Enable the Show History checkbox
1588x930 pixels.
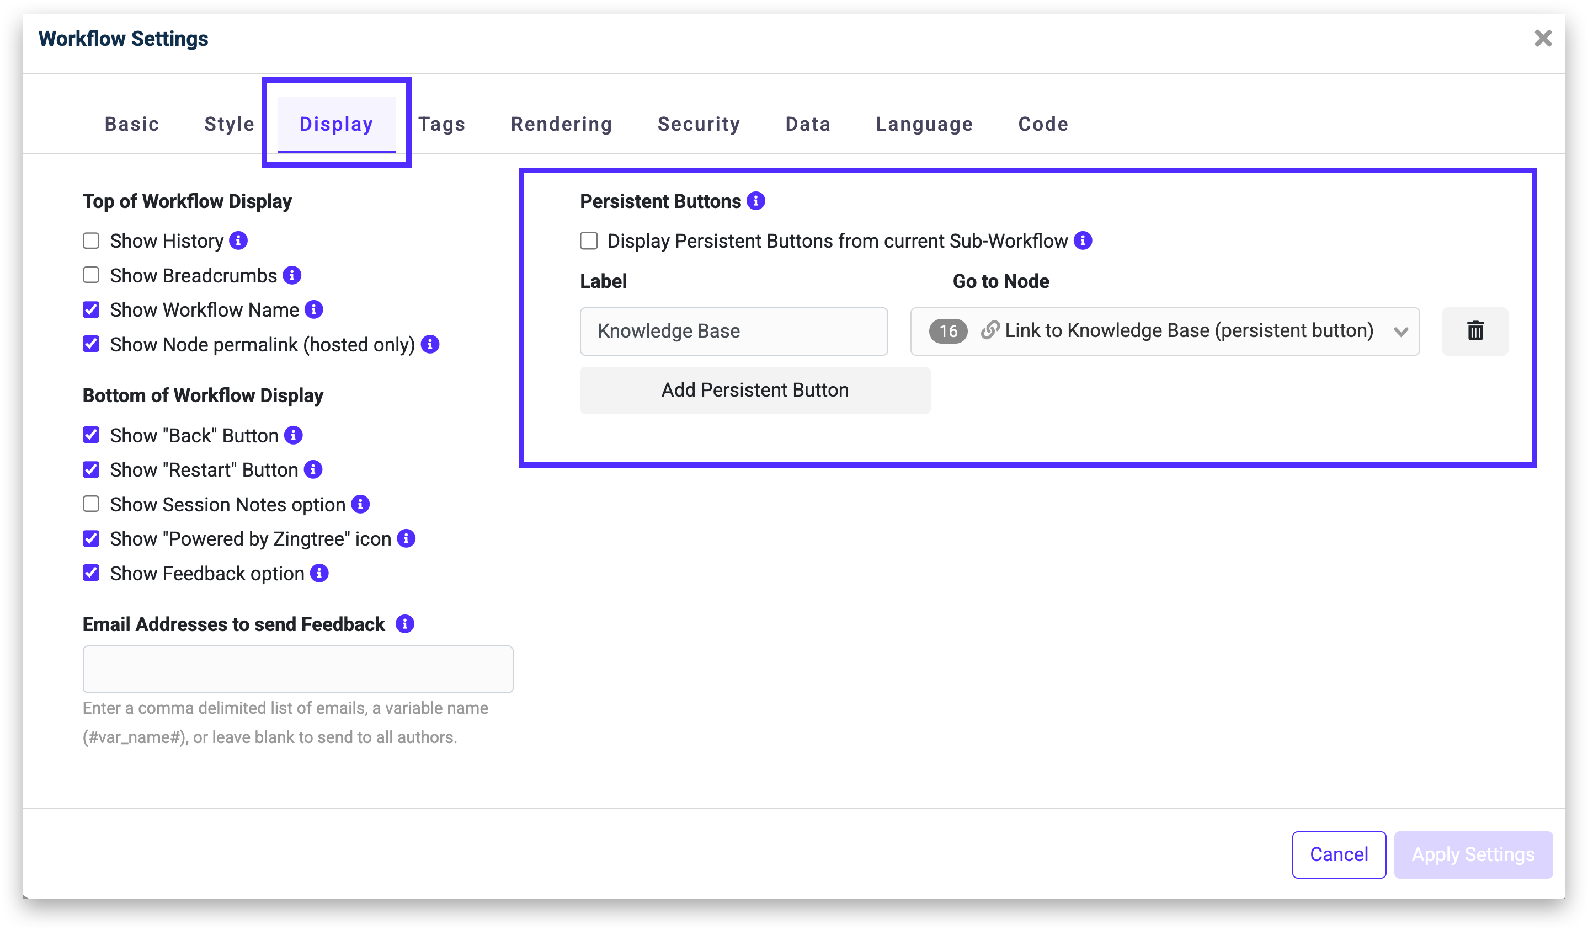(92, 240)
